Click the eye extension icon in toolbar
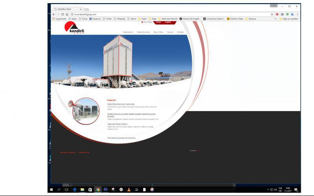Image resolution: width=314 pixels, height=196 pixels. tap(282, 15)
